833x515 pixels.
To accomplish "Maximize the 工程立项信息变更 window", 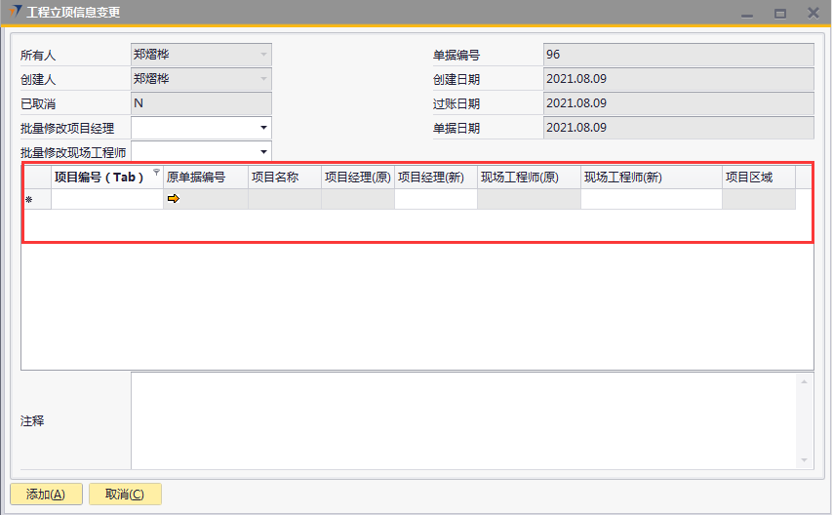I will click(x=779, y=14).
